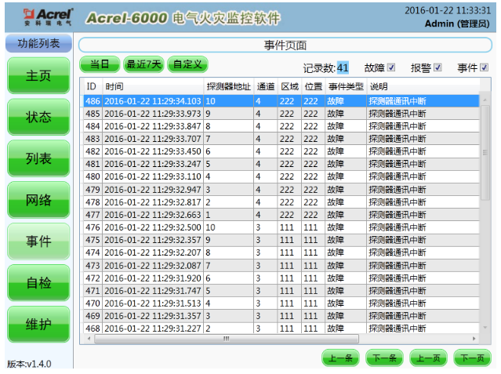Go to next page with 下一页
The height and width of the screenshot is (374, 501).
[471, 358]
